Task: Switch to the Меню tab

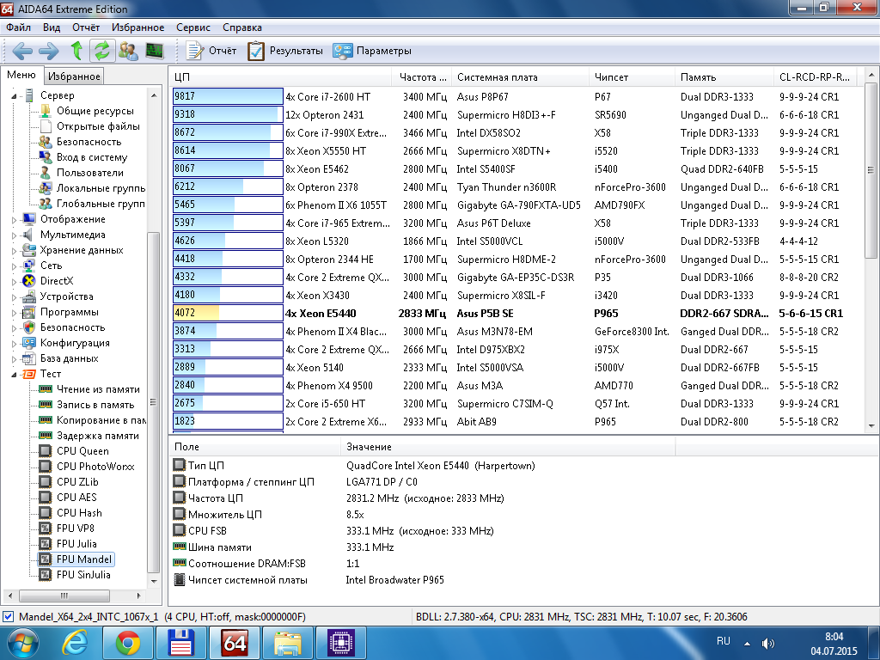Action: [x=21, y=76]
